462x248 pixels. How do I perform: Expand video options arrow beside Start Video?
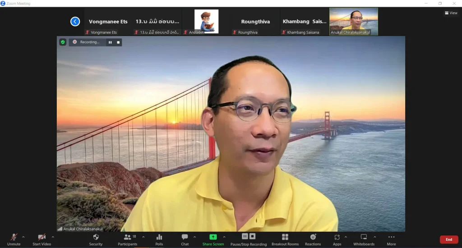point(53,237)
